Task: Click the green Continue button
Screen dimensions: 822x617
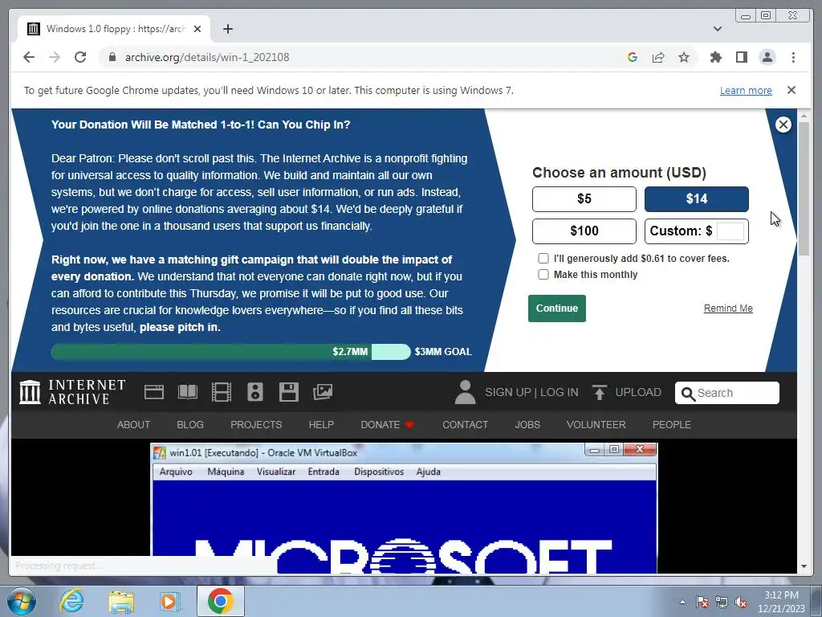Action: click(557, 308)
